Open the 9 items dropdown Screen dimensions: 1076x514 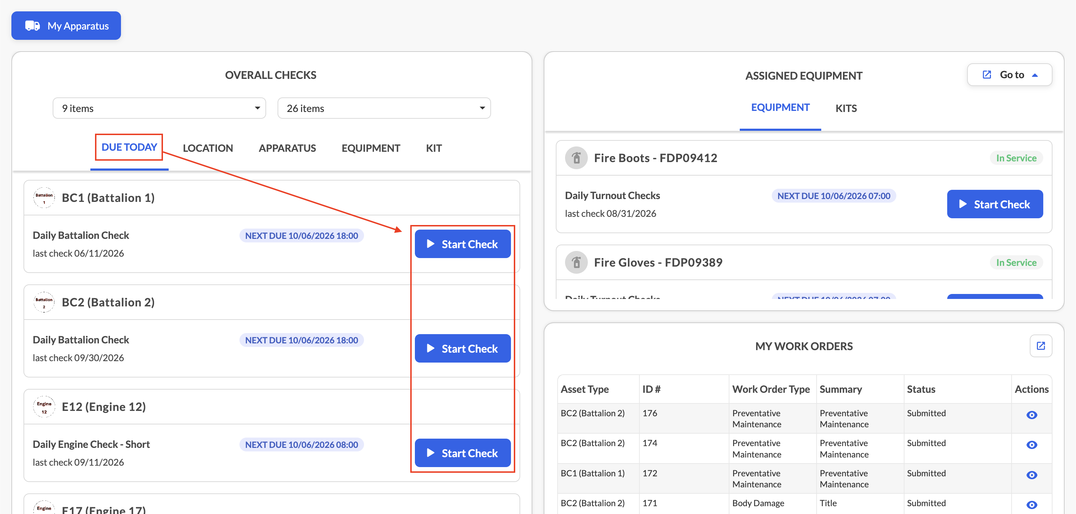click(159, 108)
